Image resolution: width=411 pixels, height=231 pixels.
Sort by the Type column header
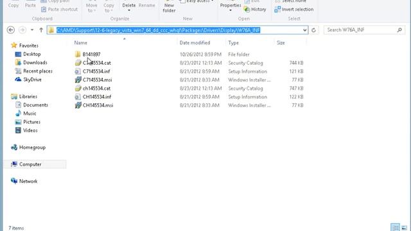(x=233, y=43)
